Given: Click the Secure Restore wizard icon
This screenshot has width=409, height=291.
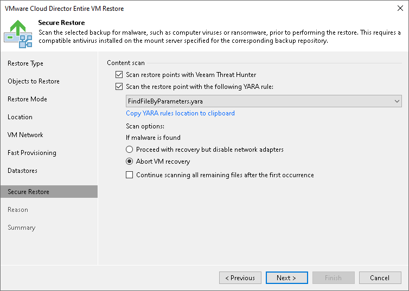Looking at the screenshot, I should point(18,34).
